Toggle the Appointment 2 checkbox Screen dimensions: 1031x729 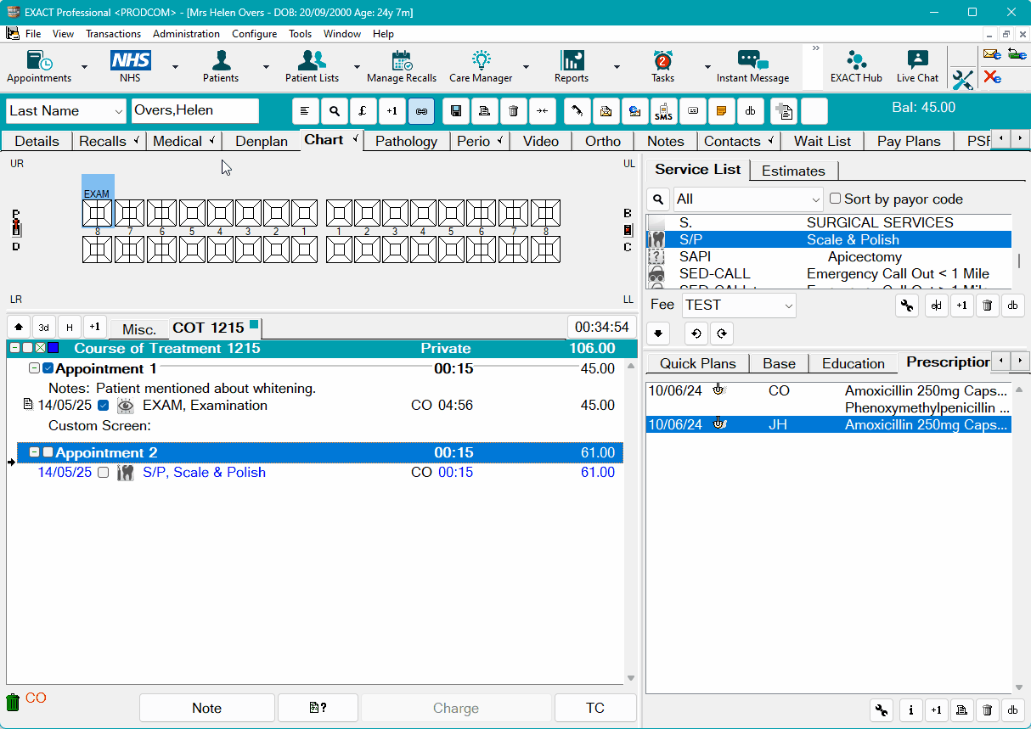point(48,452)
